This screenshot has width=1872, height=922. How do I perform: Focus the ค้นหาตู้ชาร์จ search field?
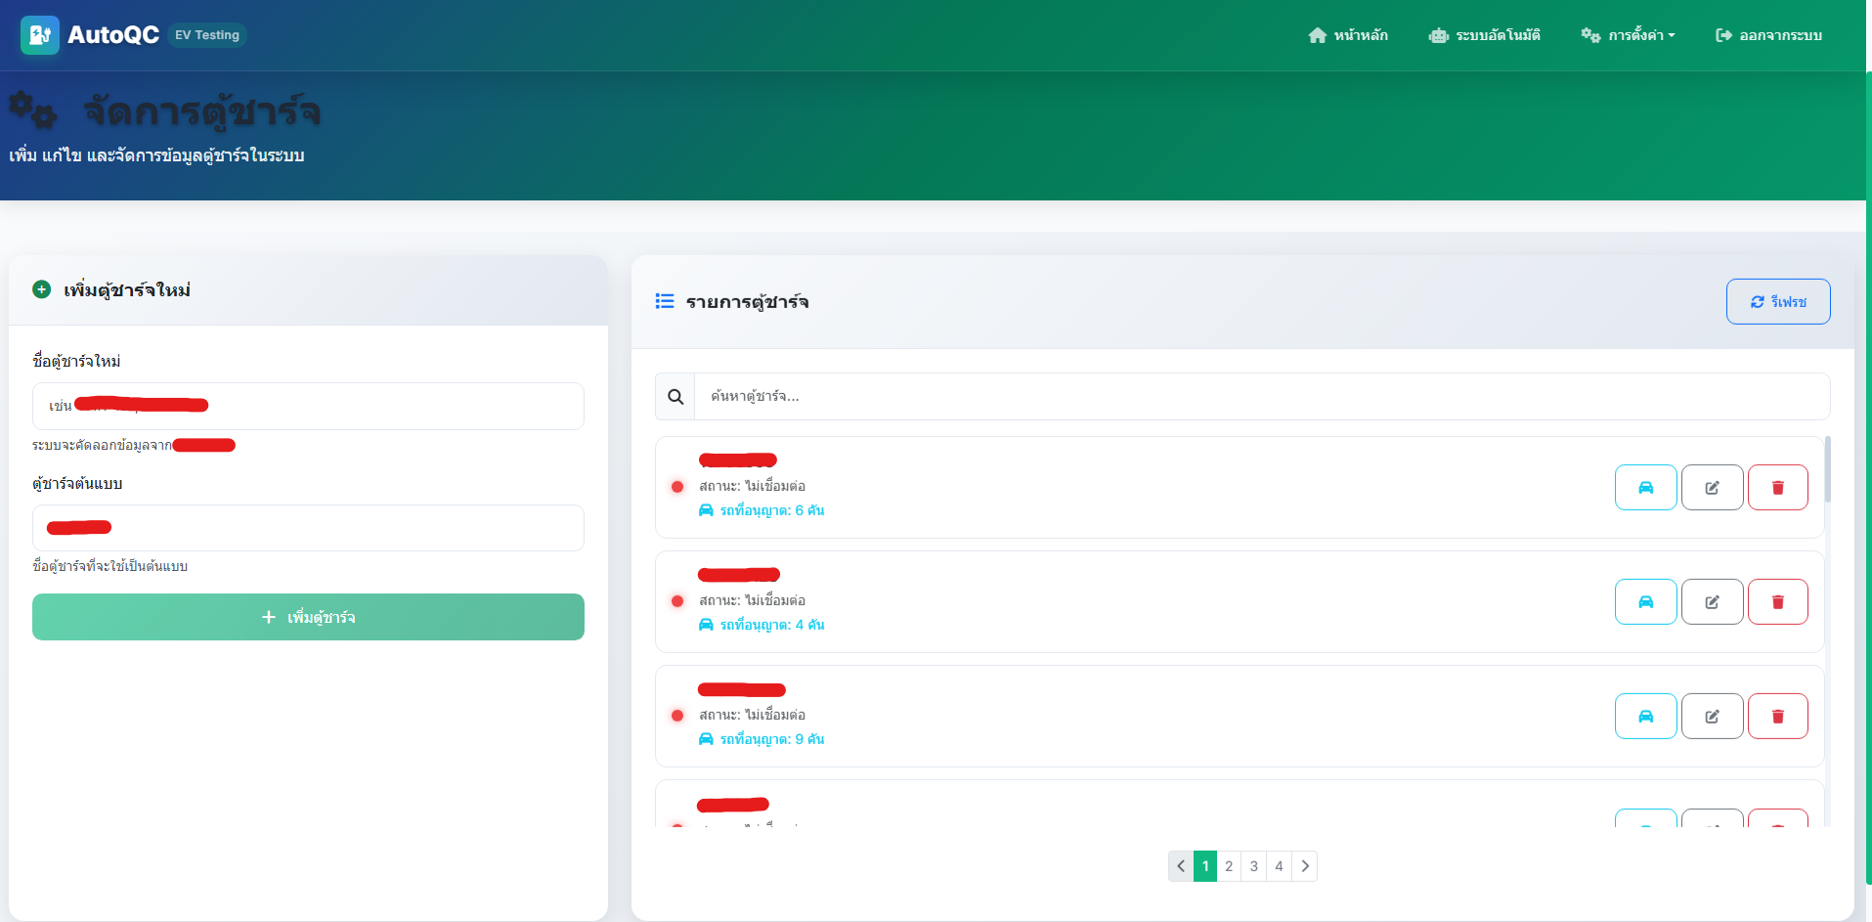[x=1262, y=397]
